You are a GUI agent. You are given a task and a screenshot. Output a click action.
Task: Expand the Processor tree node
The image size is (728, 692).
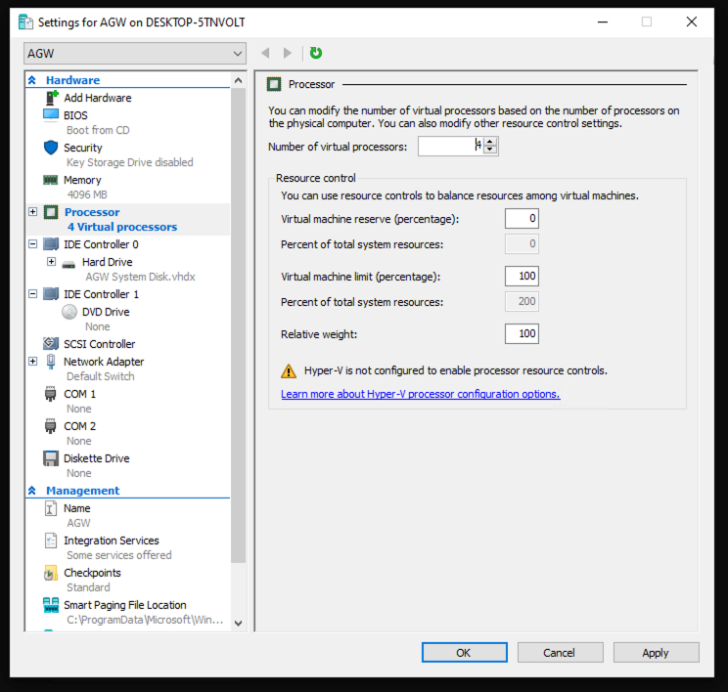[33, 212]
